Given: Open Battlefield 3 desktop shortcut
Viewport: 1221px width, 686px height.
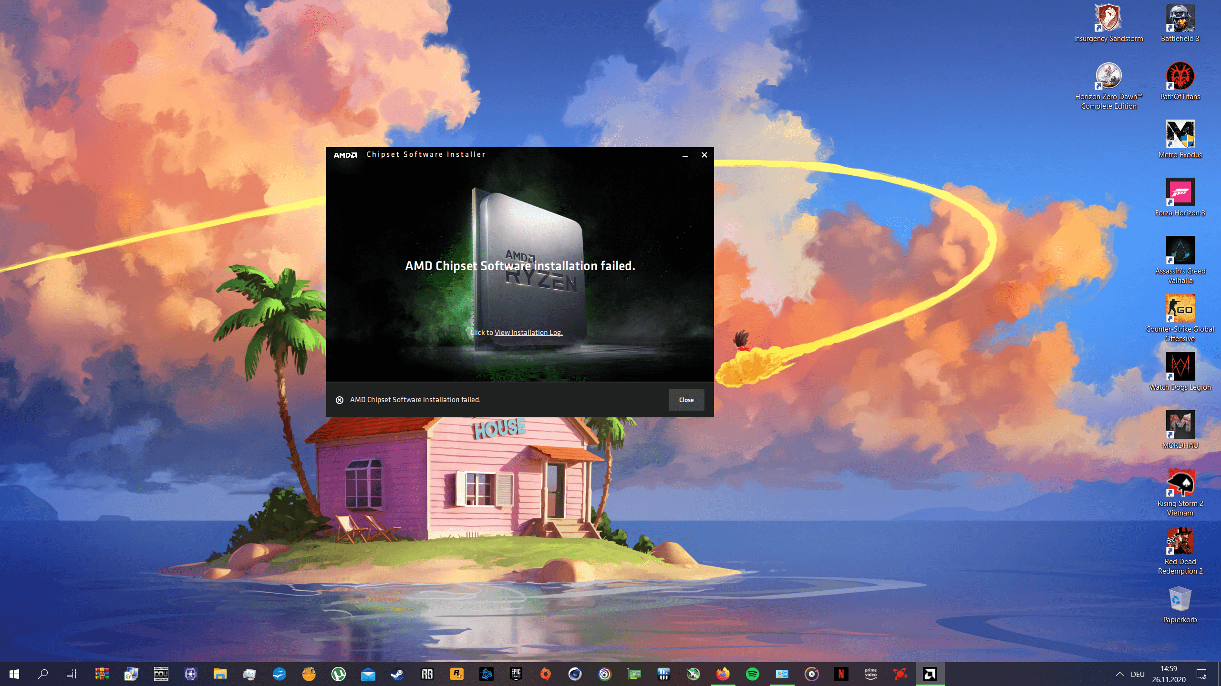Looking at the screenshot, I should [x=1180, y=24].
